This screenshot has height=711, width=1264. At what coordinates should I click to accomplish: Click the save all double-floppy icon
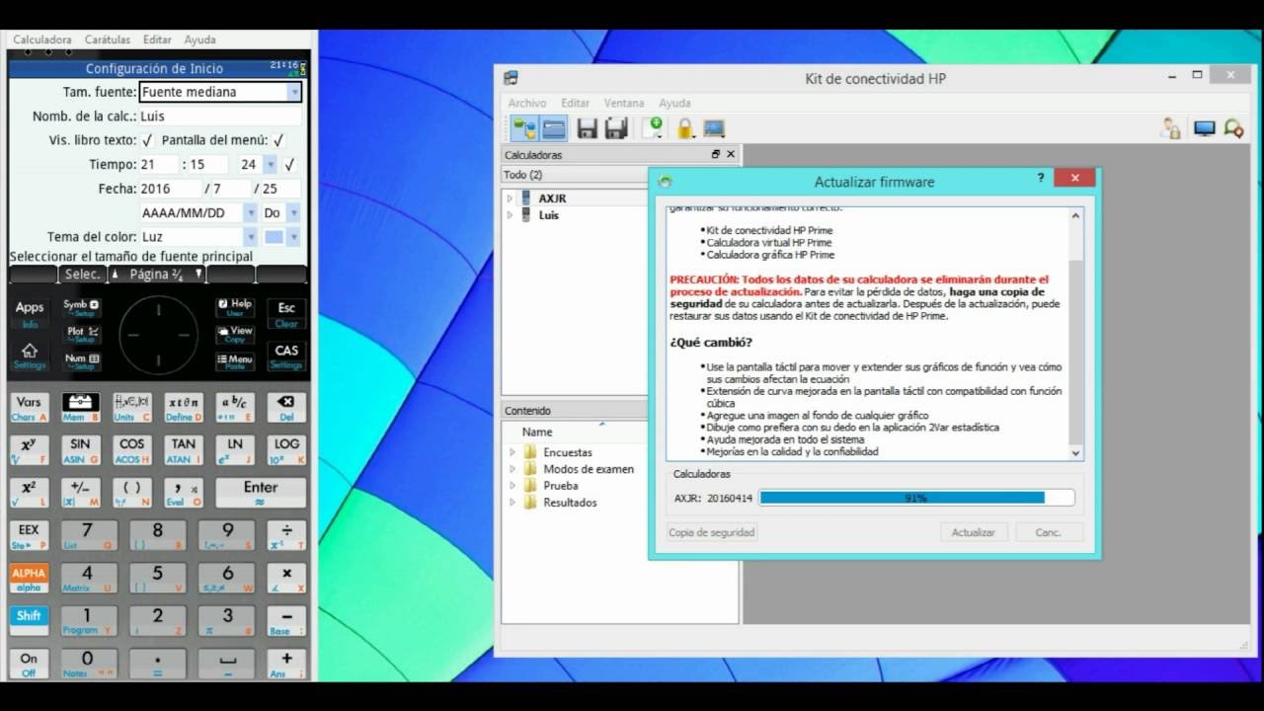click(x=617, y=128)
